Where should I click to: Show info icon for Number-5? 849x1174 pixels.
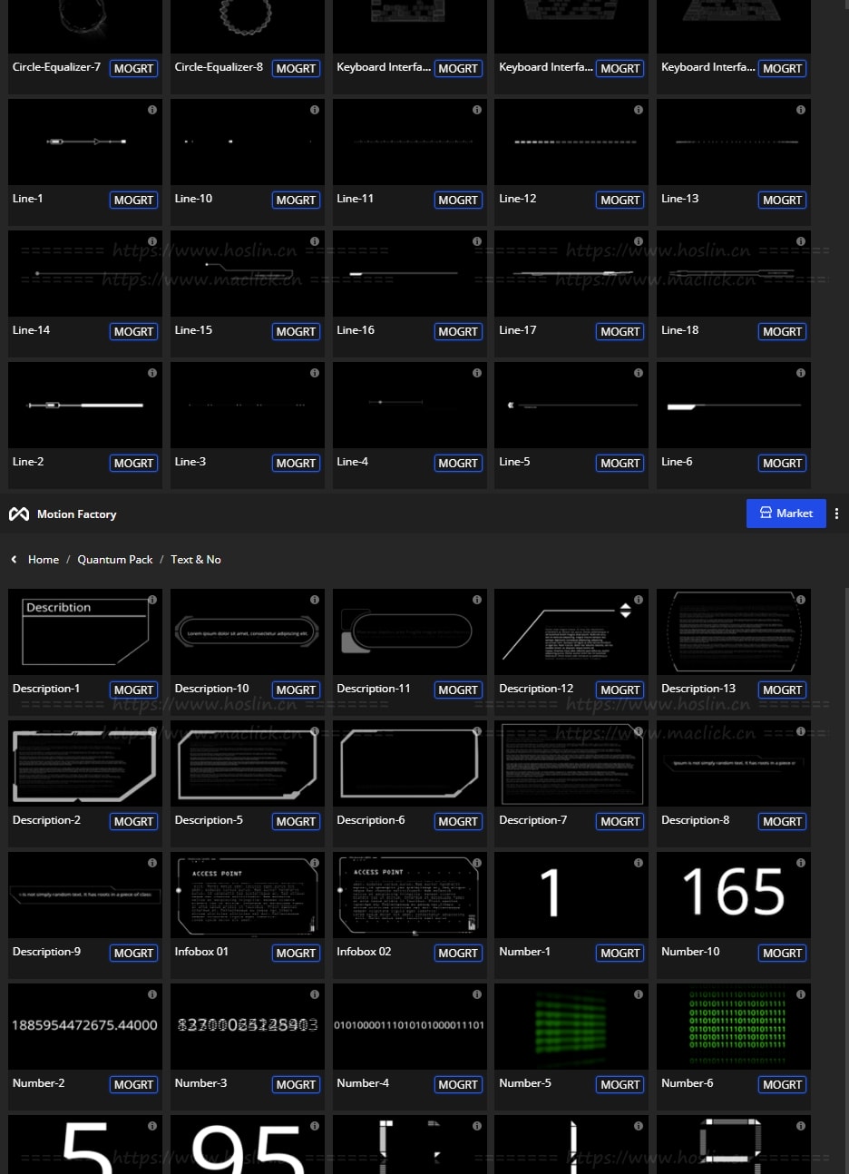(x=639, y=994)
